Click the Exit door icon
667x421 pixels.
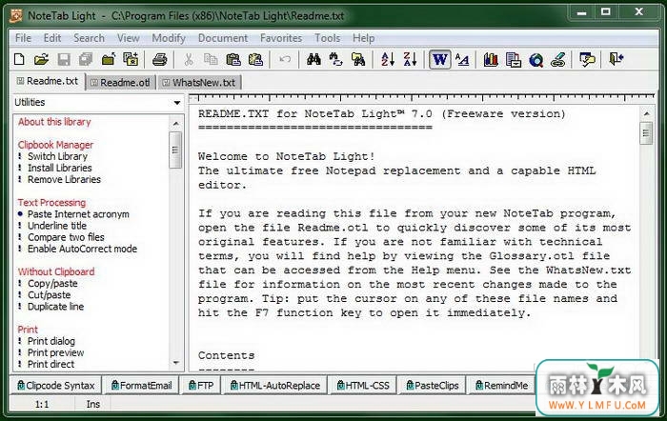616,59
